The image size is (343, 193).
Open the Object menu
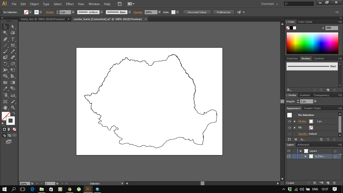click(34, 4)
